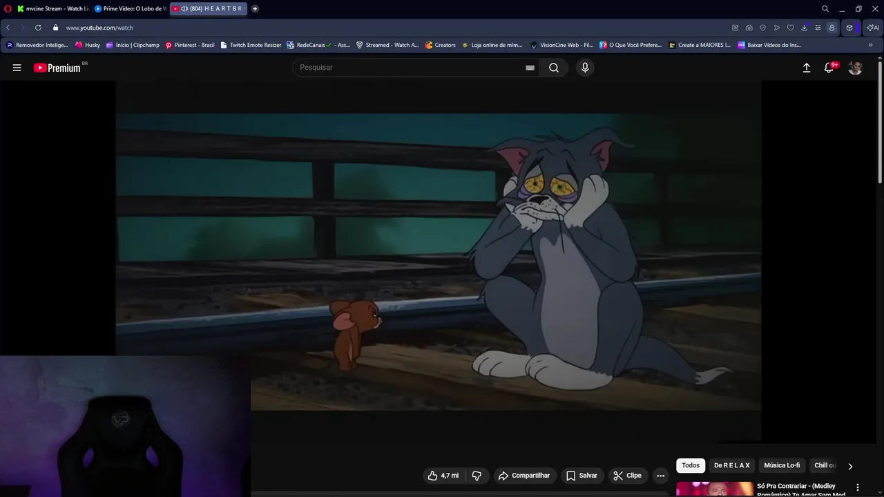Open VisionCine Web bookmark
Screen dimensions: 884x497
pyautogui.click(x=561, y=45)
